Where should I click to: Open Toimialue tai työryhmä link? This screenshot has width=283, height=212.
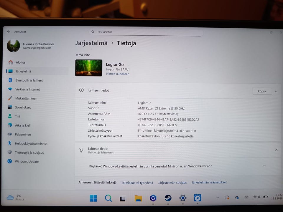[x=137, y=183]
